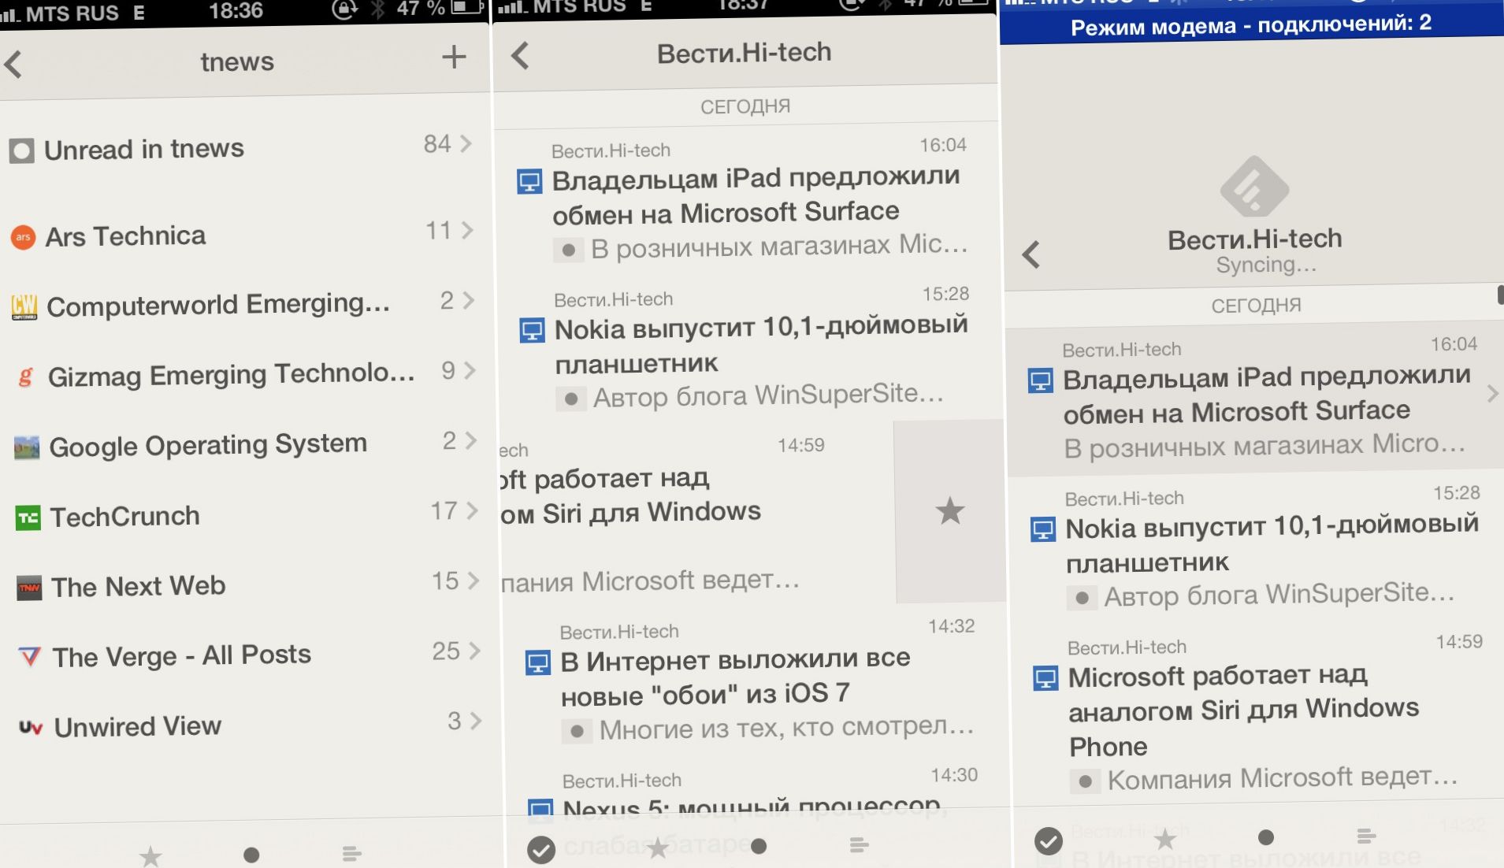
Task: Expand chevron on The Next Web row
Action: [473, 581]
